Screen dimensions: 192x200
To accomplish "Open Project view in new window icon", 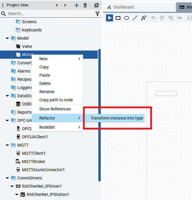I will 97,5.
